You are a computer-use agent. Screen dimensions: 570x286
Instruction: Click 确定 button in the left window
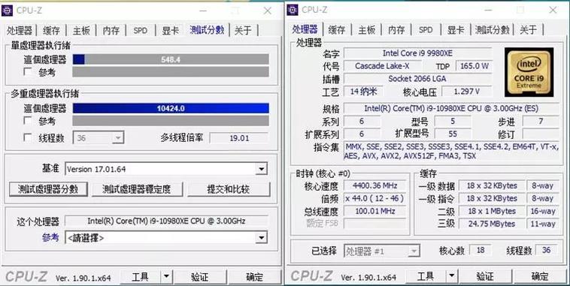(x=254, y=277)
